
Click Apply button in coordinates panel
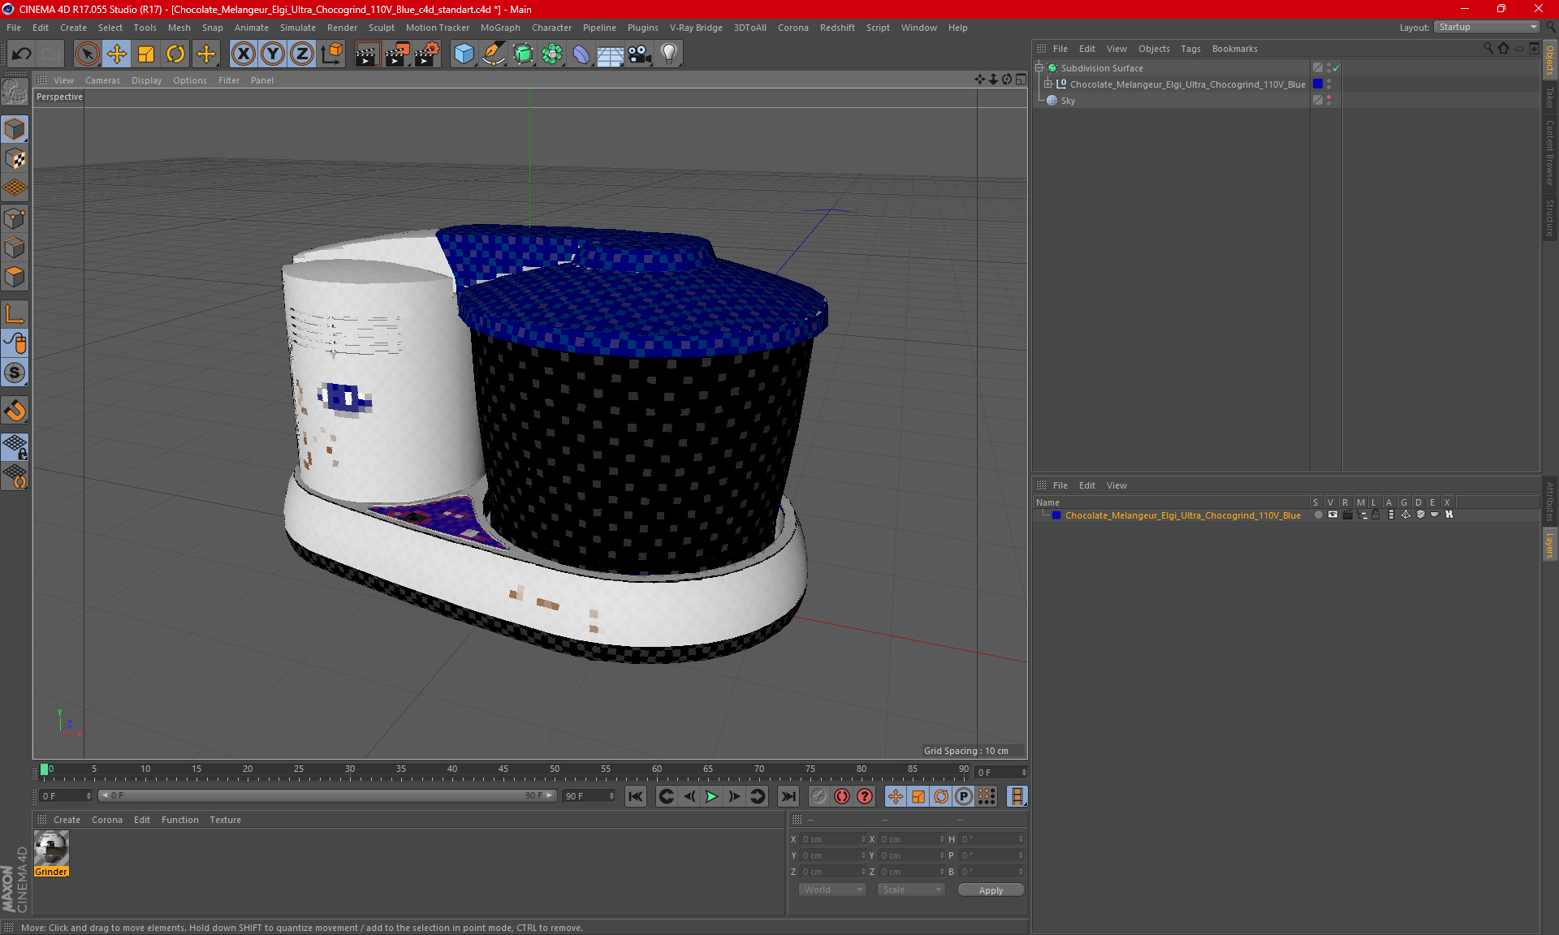(989, 890)
